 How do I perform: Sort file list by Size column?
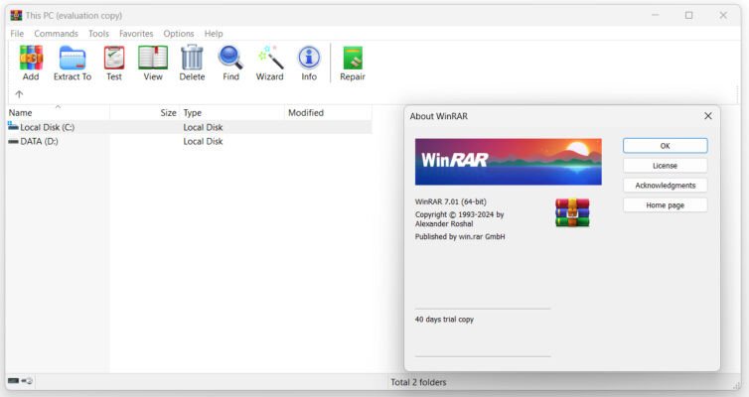pyautogui.click(x=145, y=112)
